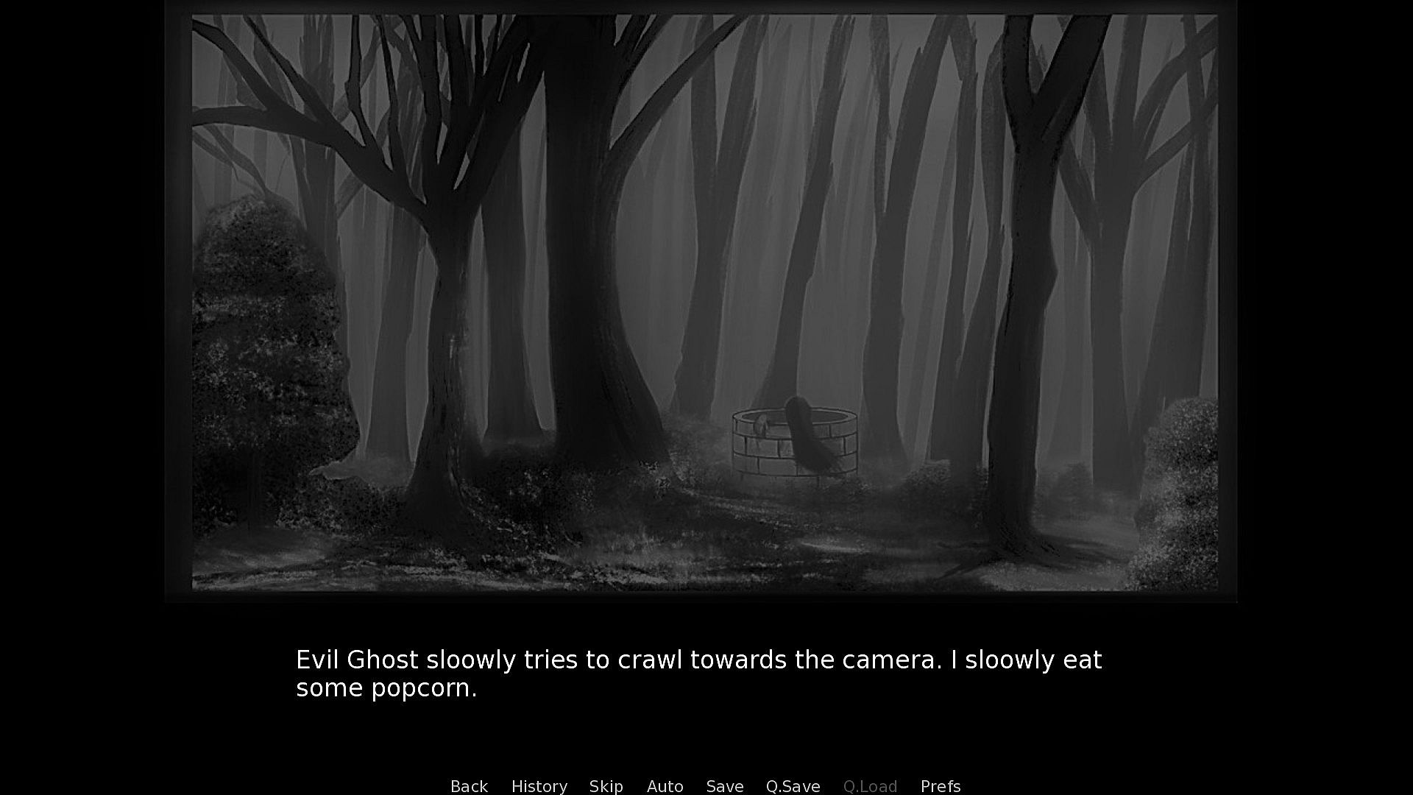Quick save using Q.Save
This screenshot has height=795, width=1413.
coord(793,786)
